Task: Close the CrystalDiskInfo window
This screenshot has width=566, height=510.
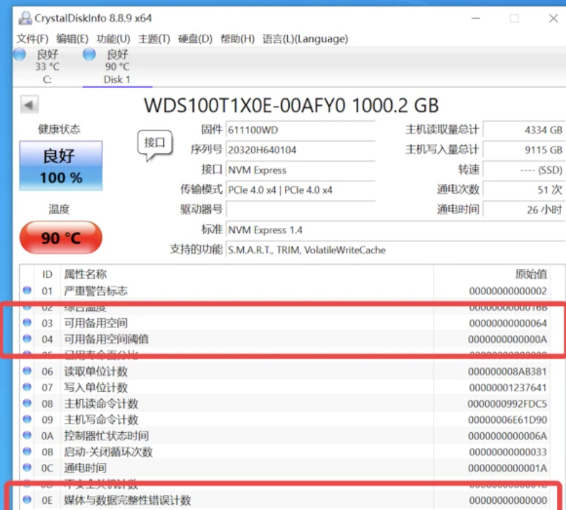Action: 553,18
